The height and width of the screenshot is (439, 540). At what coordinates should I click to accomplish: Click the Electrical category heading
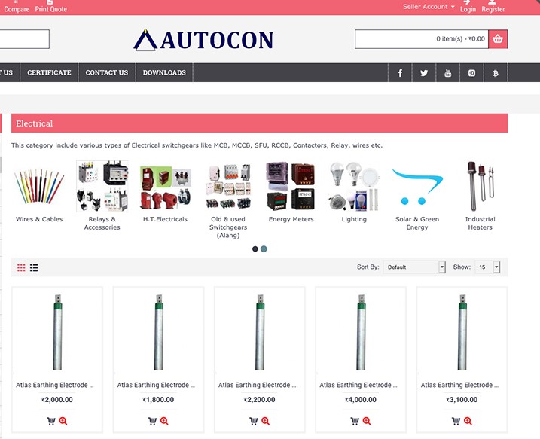click(x=35, y=123)
